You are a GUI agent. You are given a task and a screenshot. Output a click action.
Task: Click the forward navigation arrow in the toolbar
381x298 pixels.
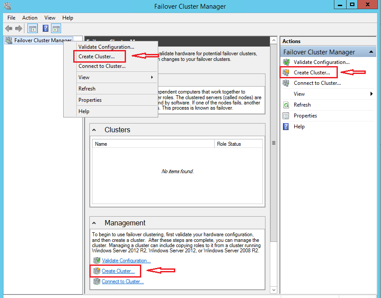tap(18, 28)
